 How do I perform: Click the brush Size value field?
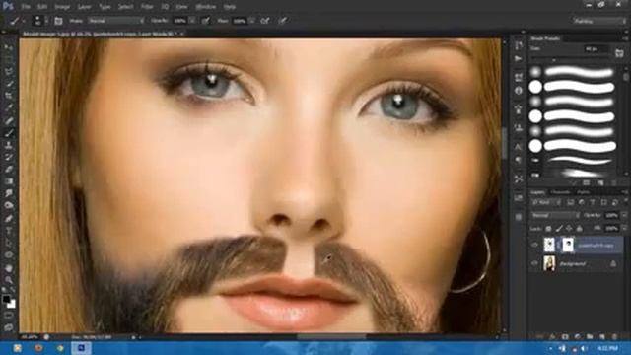[x=596, y=49]
